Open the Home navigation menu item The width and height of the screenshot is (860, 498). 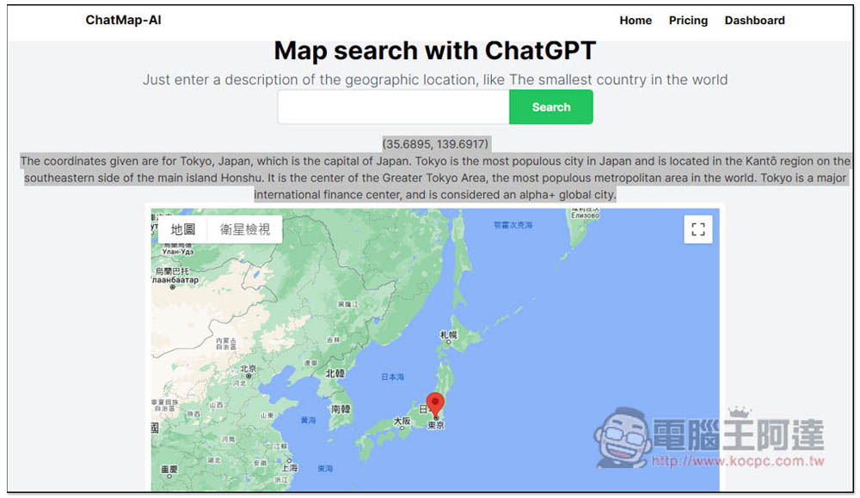(x=636, y=20)
